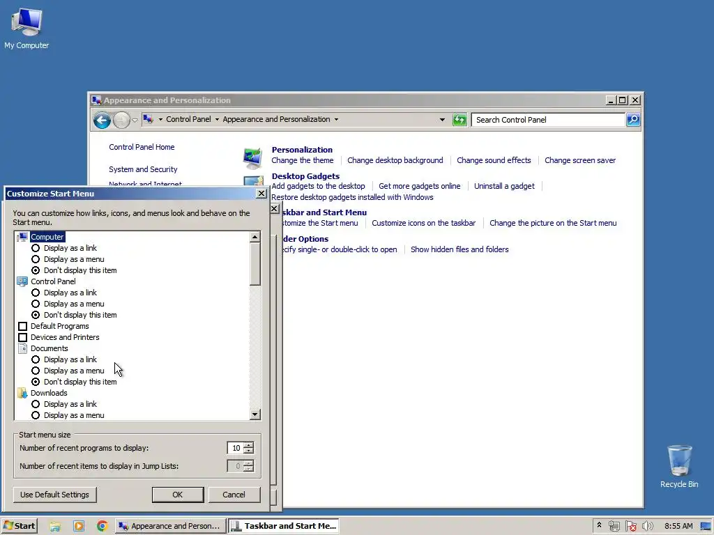
Task: Open dropdown after Control Panel breadcrumb
Action: (x=217, y=120)
